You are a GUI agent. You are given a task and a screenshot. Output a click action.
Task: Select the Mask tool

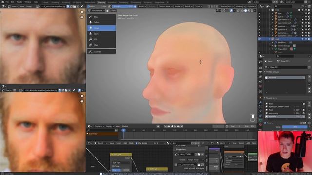pyautogui.click(x=101, y=45)
